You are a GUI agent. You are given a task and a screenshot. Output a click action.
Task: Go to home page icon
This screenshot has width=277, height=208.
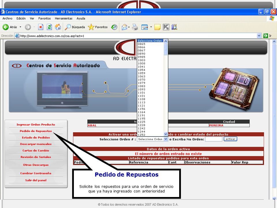point(58,27)
